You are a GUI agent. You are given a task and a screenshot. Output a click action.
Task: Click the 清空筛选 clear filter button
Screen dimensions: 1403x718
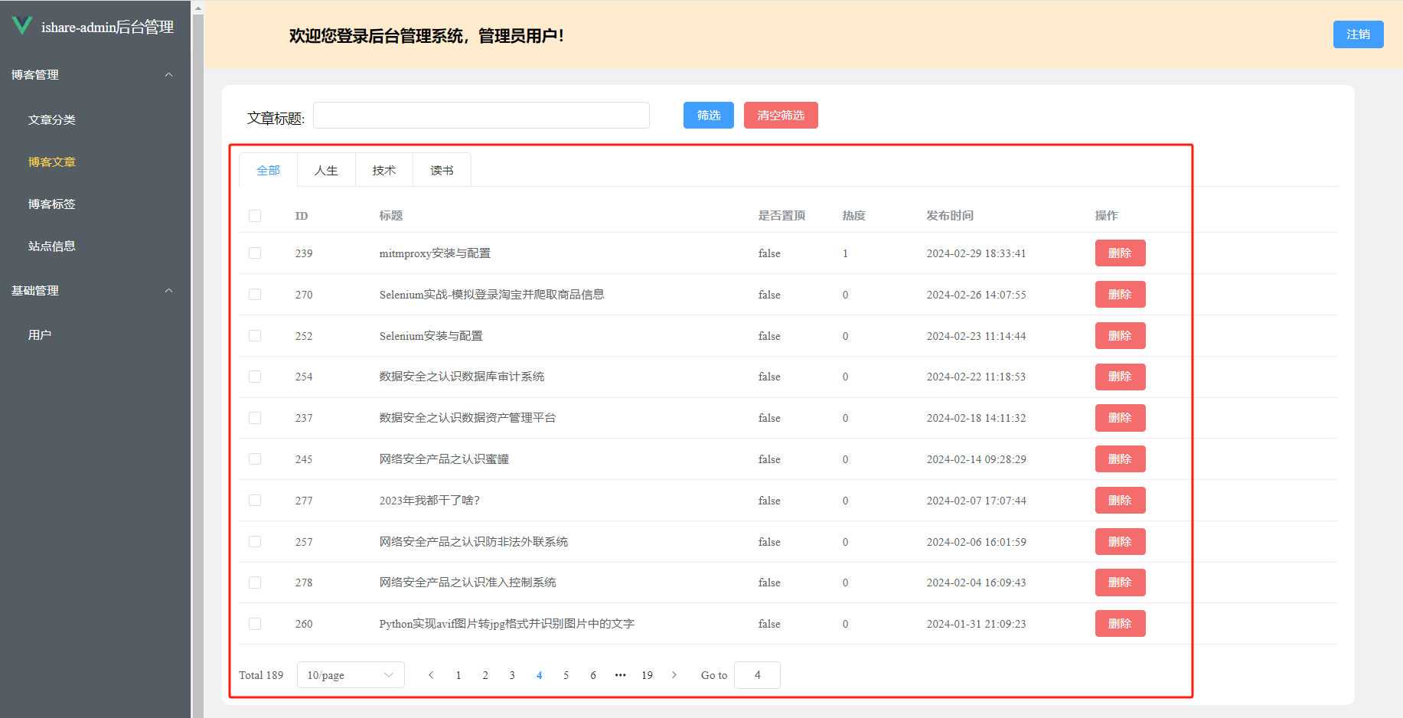[780, 115]
